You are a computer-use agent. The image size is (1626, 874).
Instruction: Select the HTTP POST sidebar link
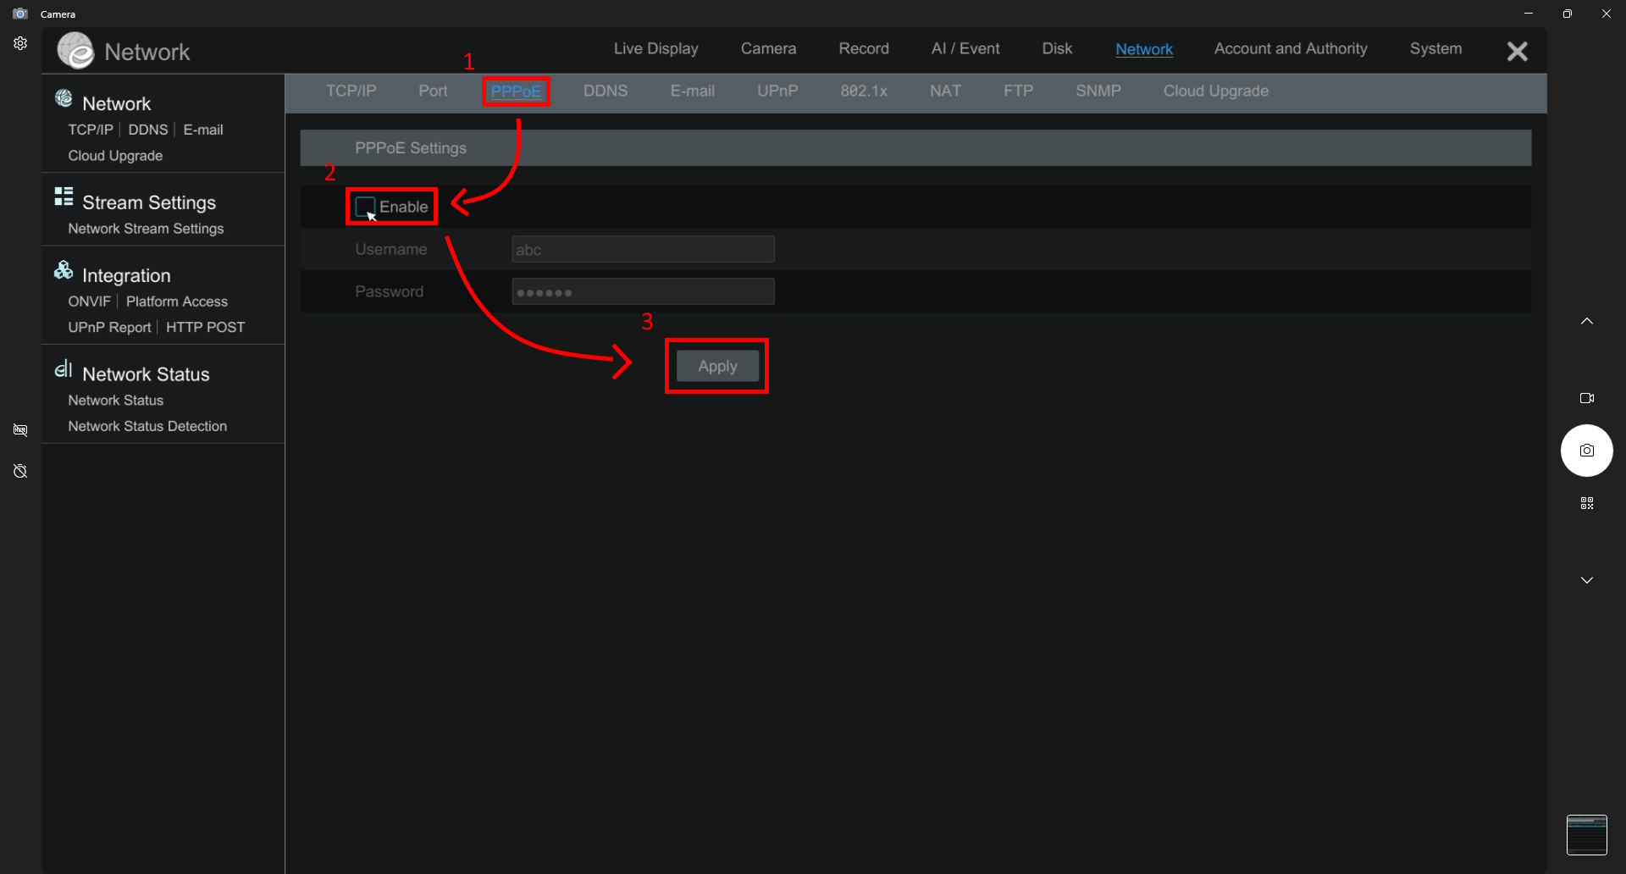(x=205, y=328)
